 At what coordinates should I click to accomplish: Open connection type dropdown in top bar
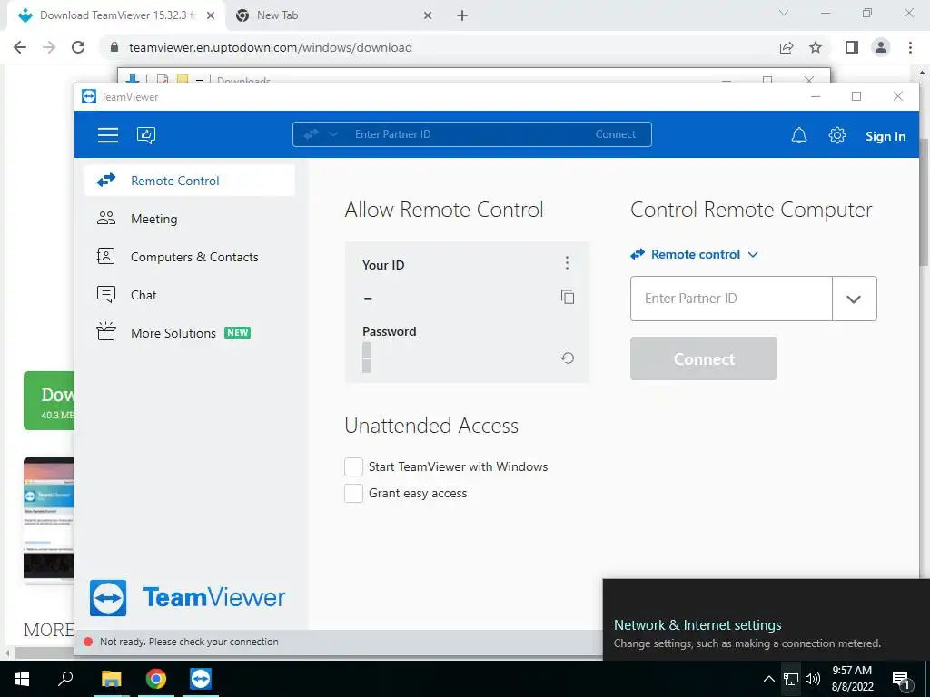click(321, 134)
